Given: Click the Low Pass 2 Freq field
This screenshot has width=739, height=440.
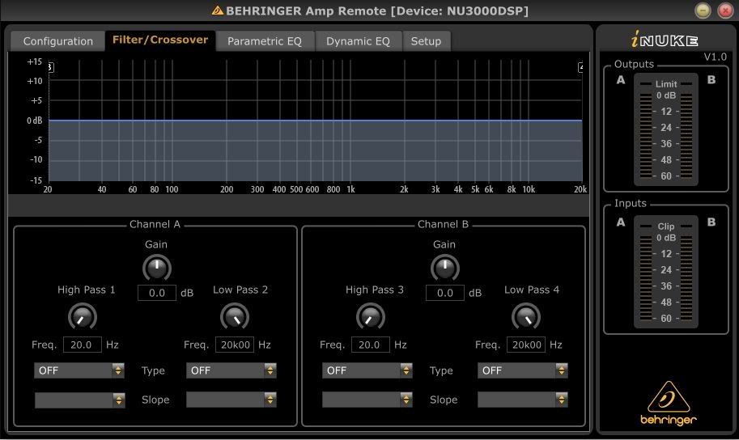Looking at the screenshot, I should tap(235, 345).
